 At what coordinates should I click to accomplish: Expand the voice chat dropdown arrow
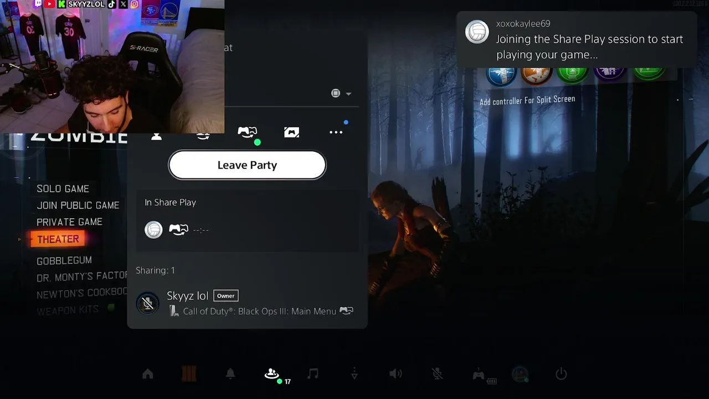pos(348,94)
